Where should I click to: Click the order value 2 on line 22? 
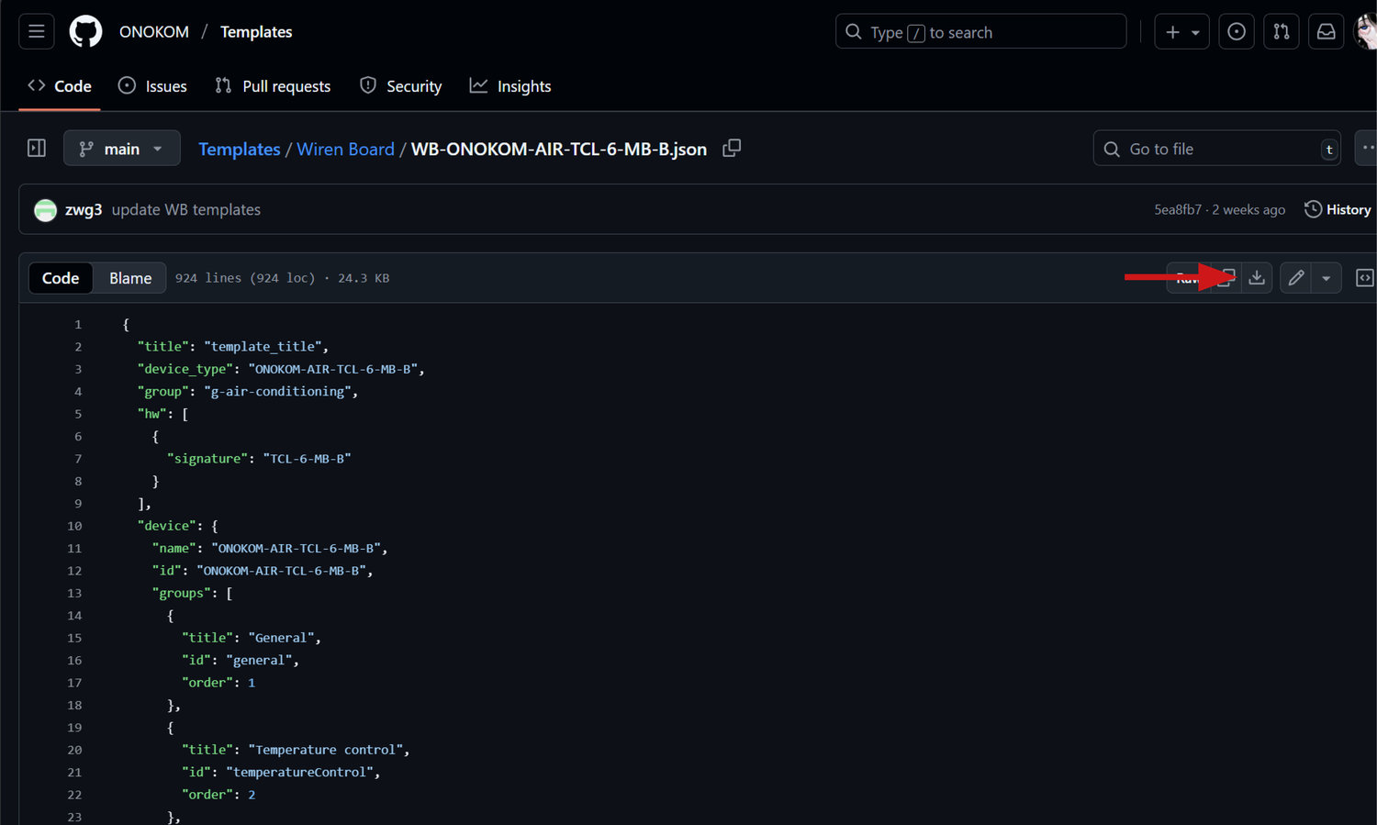coord(252,795)
